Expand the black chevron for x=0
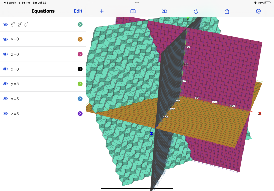274x191 pixels. 80,69
